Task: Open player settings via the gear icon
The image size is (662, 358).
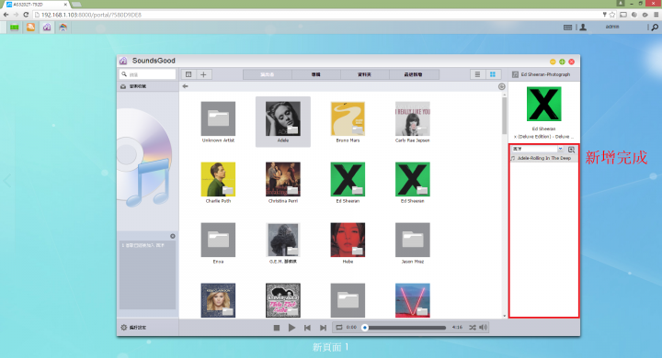Action: [x=124, y=327]
